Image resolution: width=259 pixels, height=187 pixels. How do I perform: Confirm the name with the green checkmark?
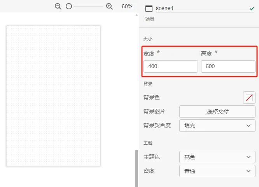coord(252,9)
